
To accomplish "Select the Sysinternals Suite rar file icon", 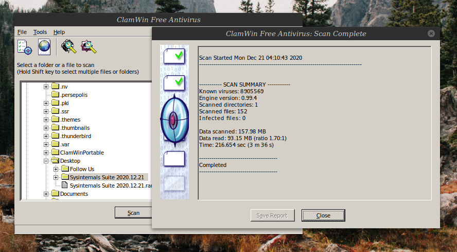I will [65, 185].
